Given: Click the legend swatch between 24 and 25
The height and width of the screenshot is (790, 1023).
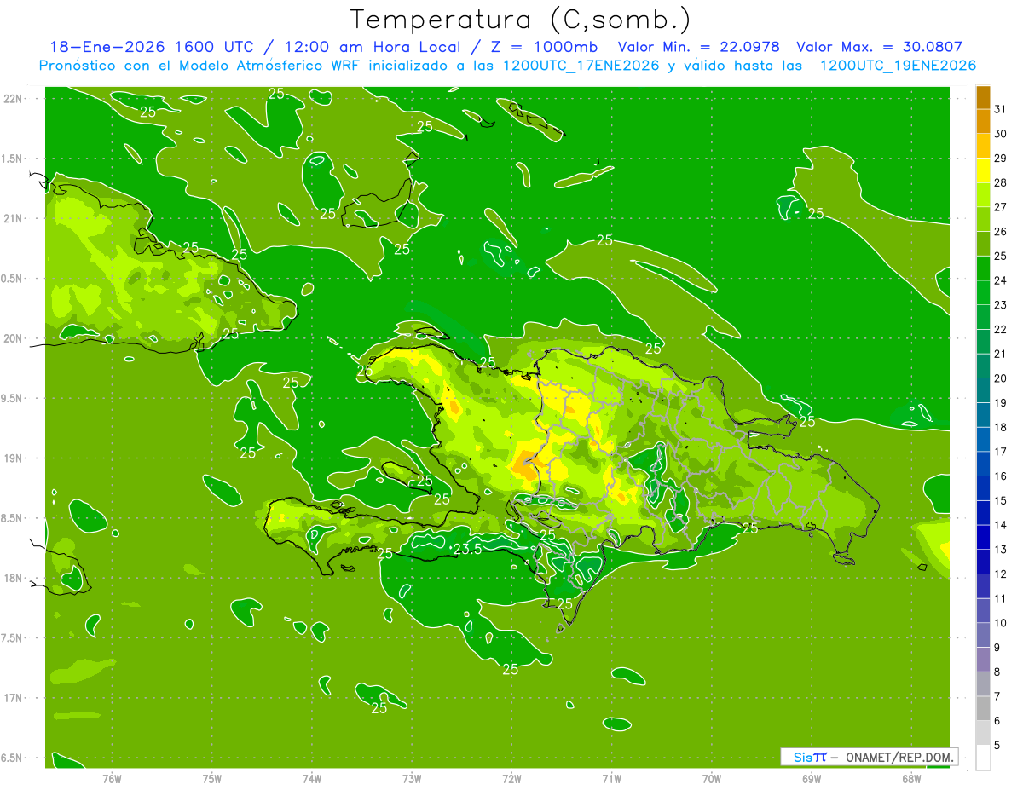Looking at the screenshot, I should (x=983, y=268).
